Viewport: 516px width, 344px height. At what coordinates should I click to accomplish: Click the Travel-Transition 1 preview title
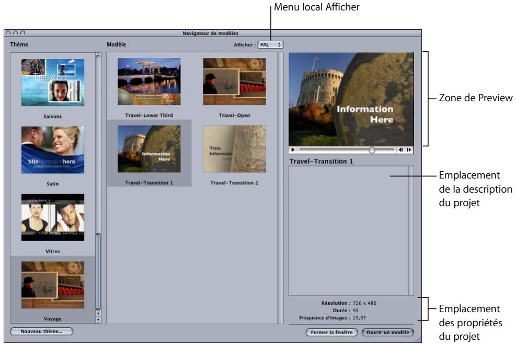(321, 161)
